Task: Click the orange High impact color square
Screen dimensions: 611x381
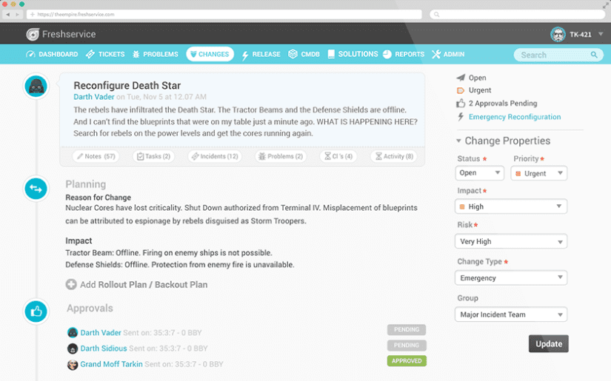Action: coord(462,206)
